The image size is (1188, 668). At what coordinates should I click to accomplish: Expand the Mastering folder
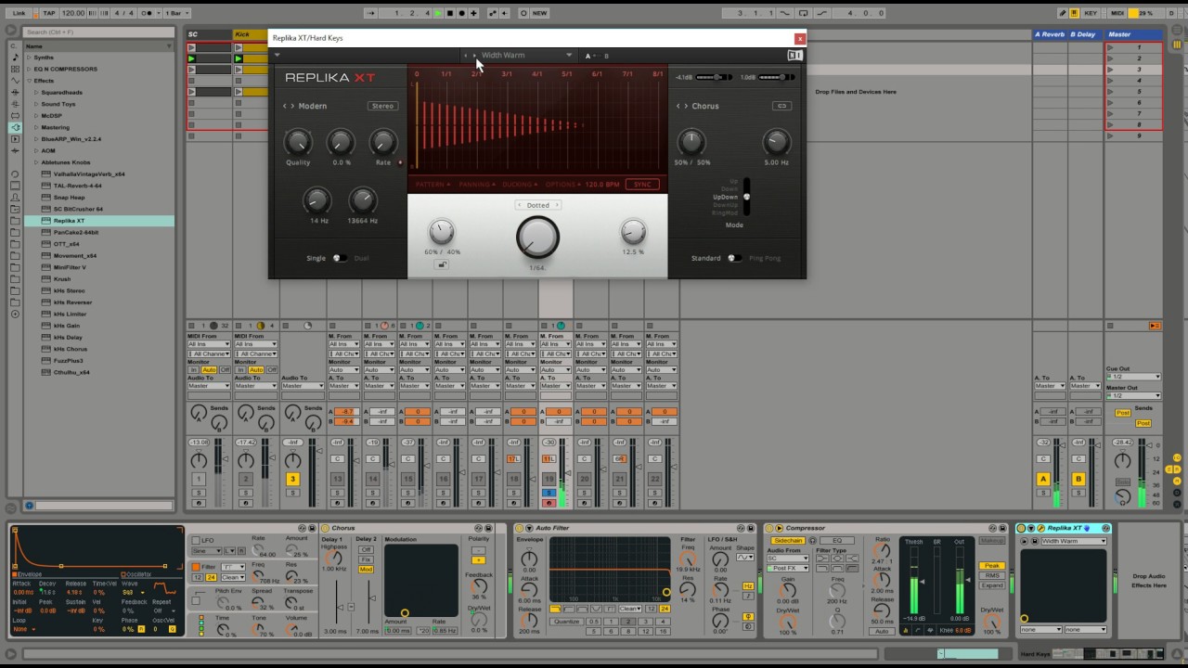click(x=36, y=127)
